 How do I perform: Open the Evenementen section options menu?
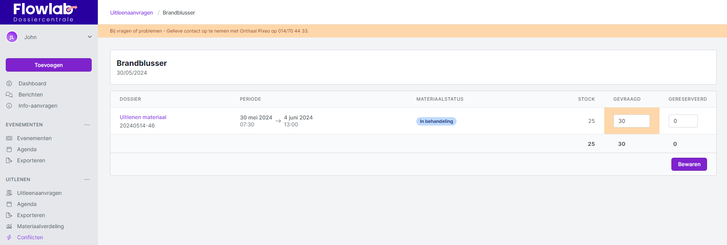(87, 125)
